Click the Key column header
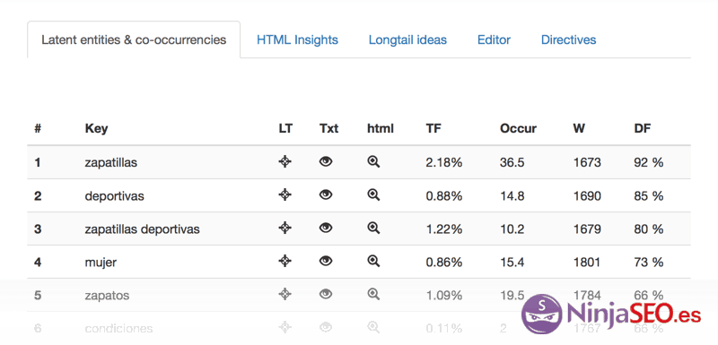This screenshot has height=345, width=718. pyautogui.click(x=96, y=129)
